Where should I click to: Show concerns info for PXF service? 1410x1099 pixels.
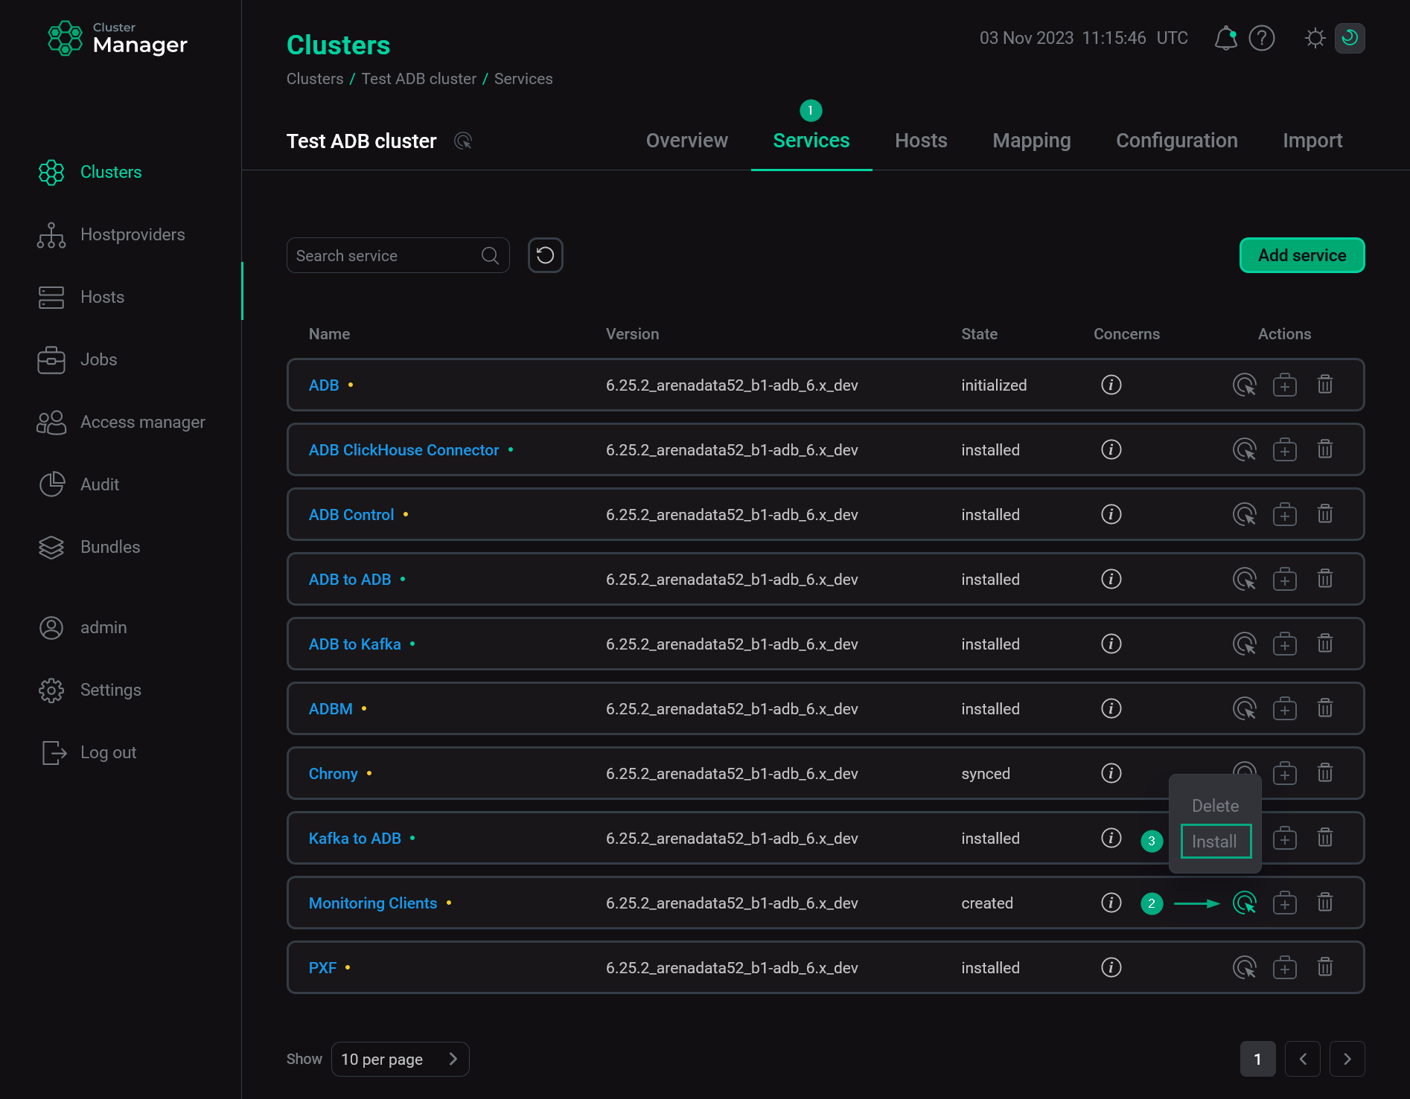[1111, 967]
